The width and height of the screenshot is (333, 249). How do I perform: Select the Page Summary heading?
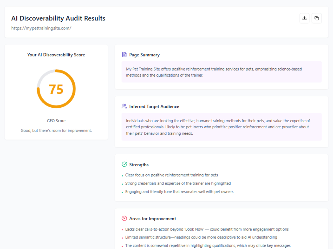tap(144, 55)
